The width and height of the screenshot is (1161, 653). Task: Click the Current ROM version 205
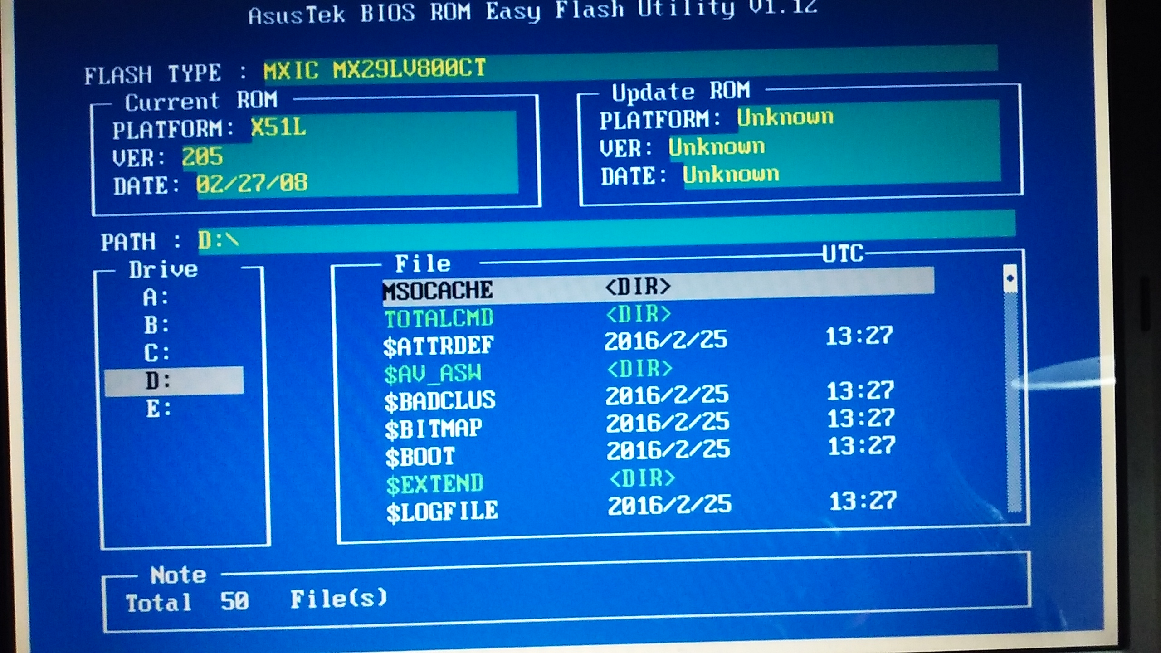202,156
